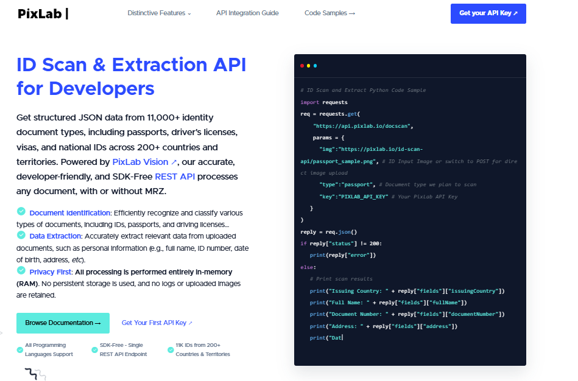Click 'All Programming Languages Support' text

point(49,350)
